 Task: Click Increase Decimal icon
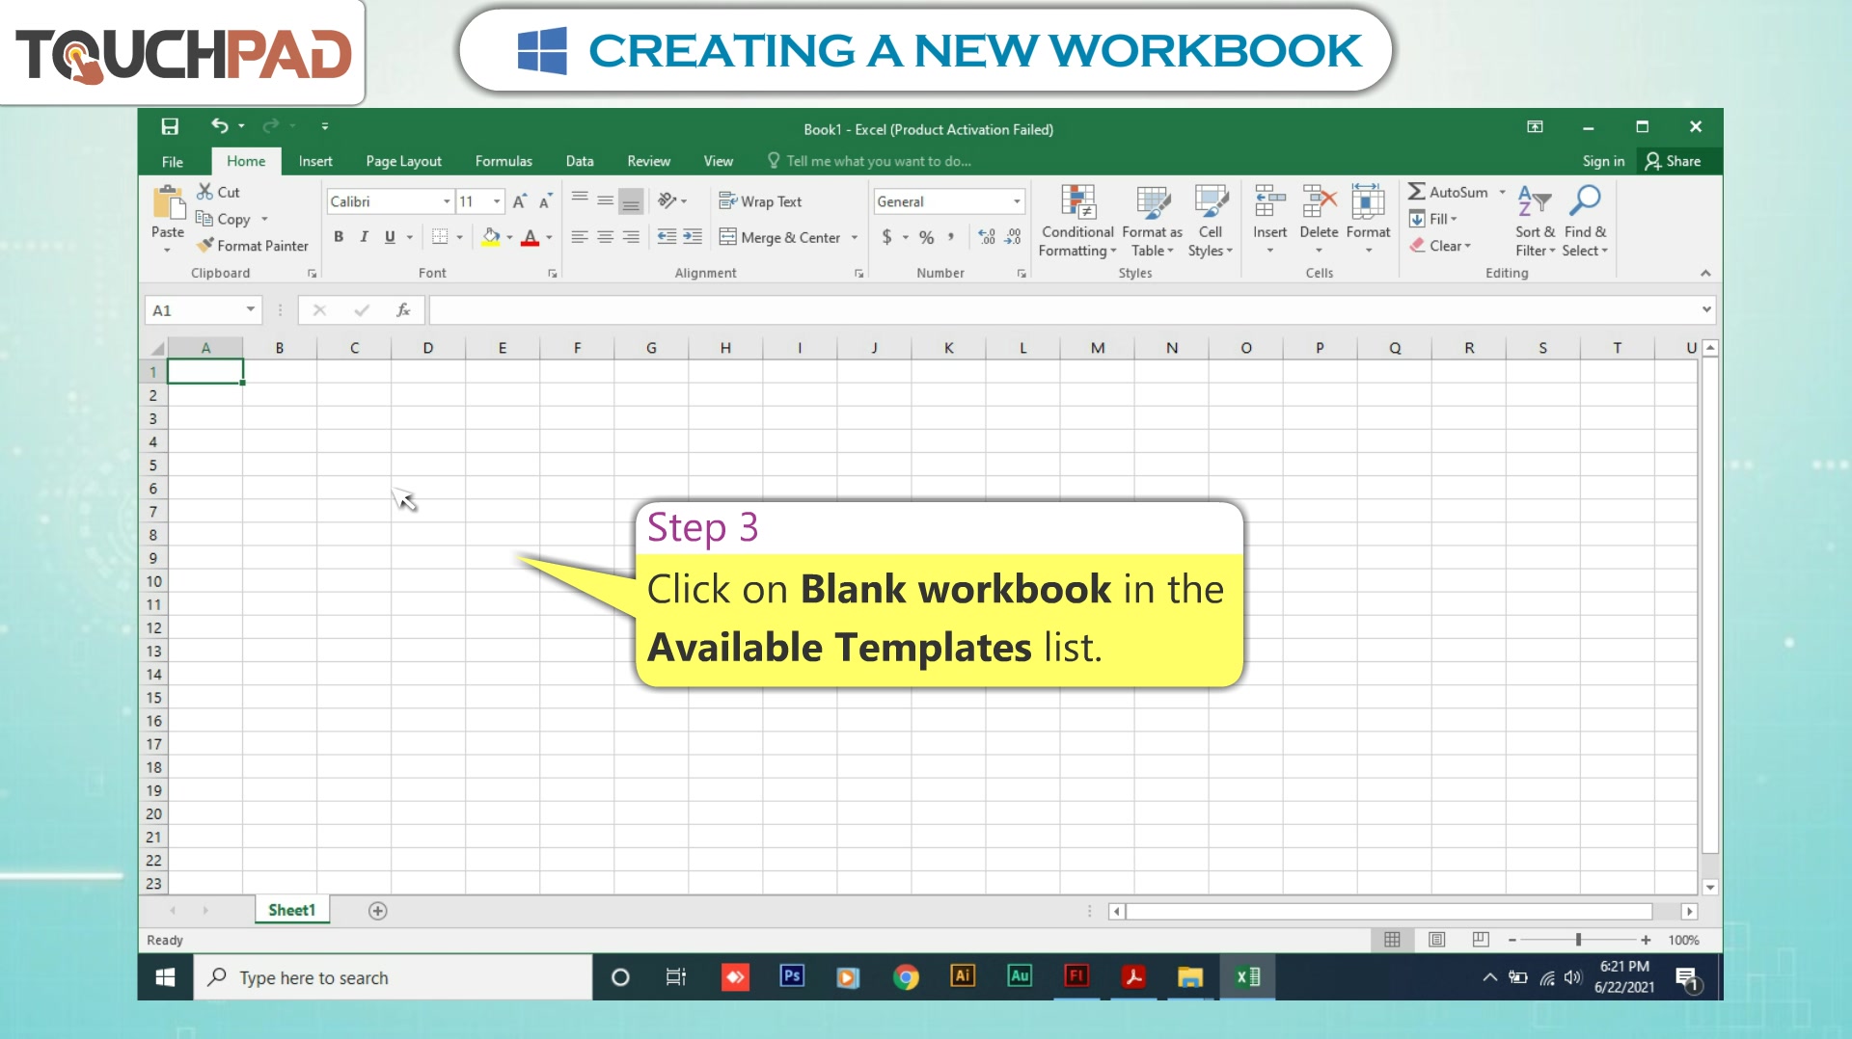coord(987,237)
